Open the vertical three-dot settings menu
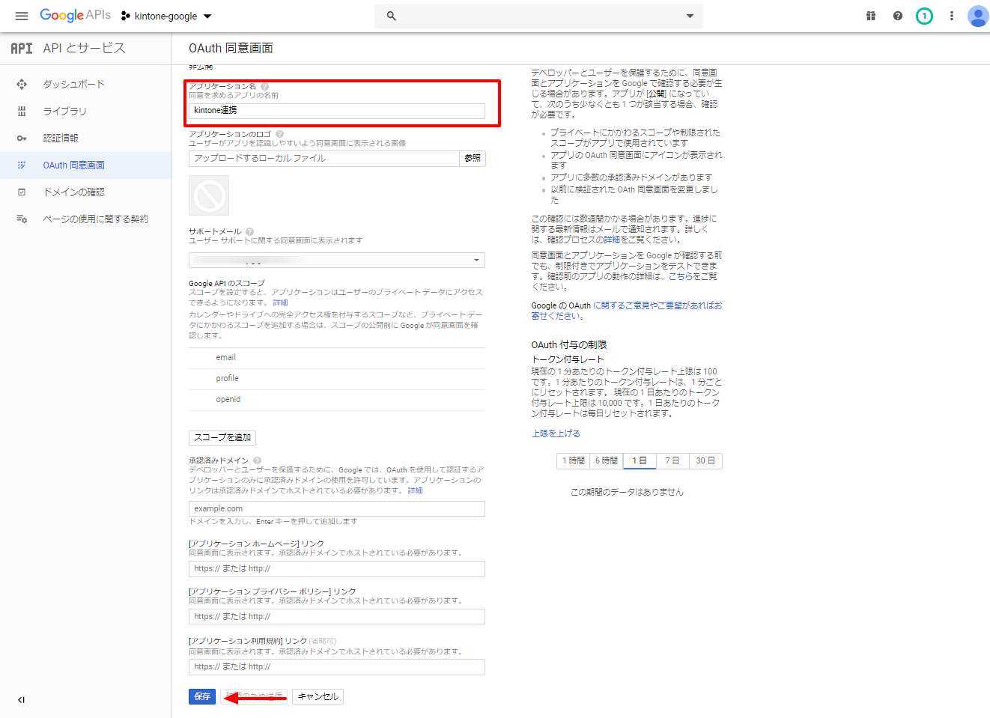 (x=952, y=16)
